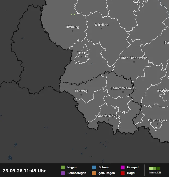Viewport: 169px width, 177px height.
Task: Select the Idar-Oberstein city marker
Action: click(x=134, y=62)
